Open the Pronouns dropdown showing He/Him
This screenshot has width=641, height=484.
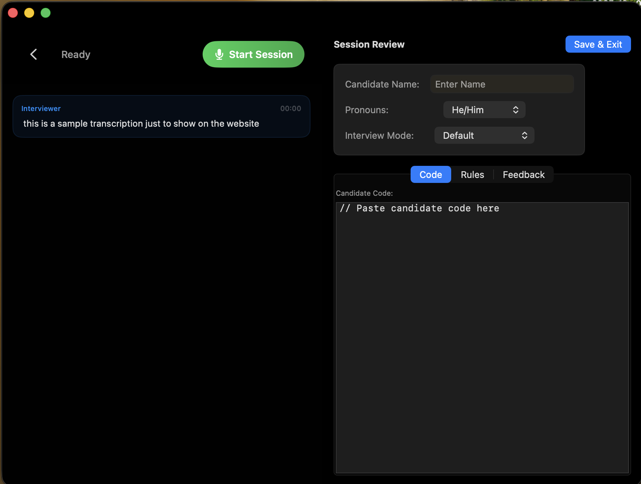[x=484, y=110]
